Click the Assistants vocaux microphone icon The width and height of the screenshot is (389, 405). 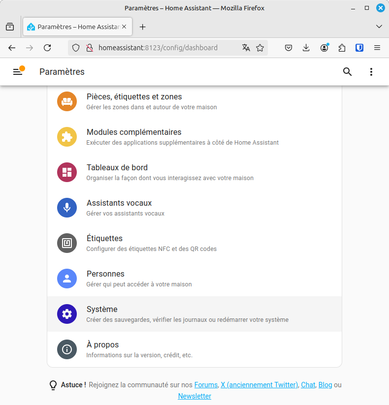(67, 208)
